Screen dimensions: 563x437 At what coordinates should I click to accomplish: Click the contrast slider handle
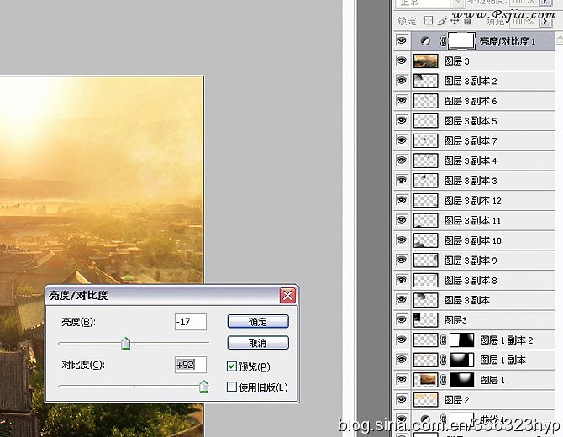tap(203, 387)
